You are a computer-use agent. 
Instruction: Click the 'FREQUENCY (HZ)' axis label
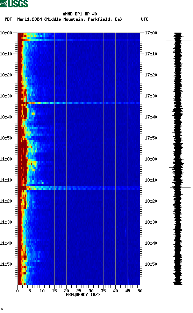click(83, 295)
